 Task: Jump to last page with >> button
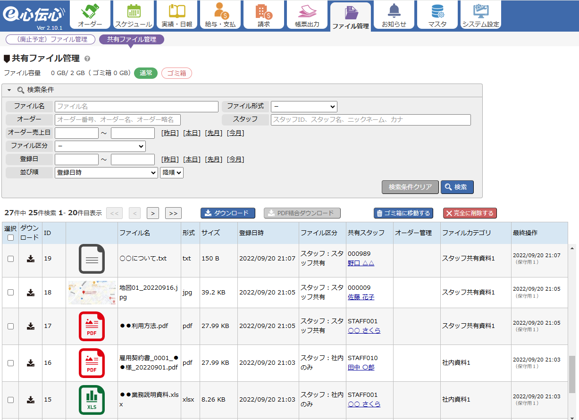(x=173, y=213)
